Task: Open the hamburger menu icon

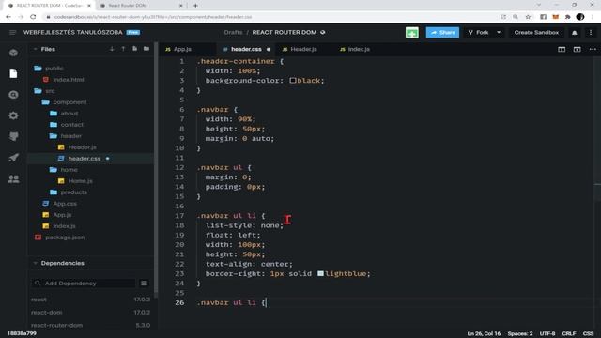Action: click(12, 33)
